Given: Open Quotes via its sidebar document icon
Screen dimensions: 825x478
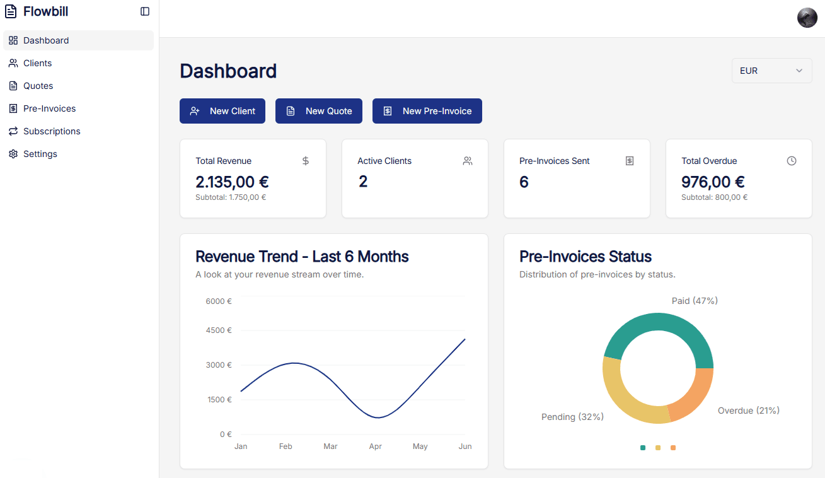Looking at the screenshot, I should point(13,85).
